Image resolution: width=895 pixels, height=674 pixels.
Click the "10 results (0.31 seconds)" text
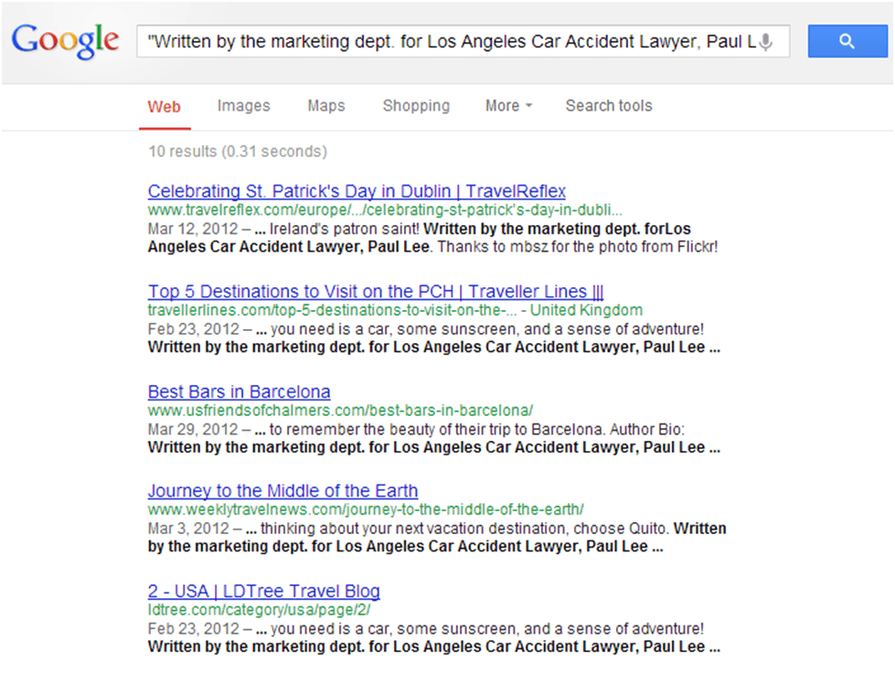[238, 152]
